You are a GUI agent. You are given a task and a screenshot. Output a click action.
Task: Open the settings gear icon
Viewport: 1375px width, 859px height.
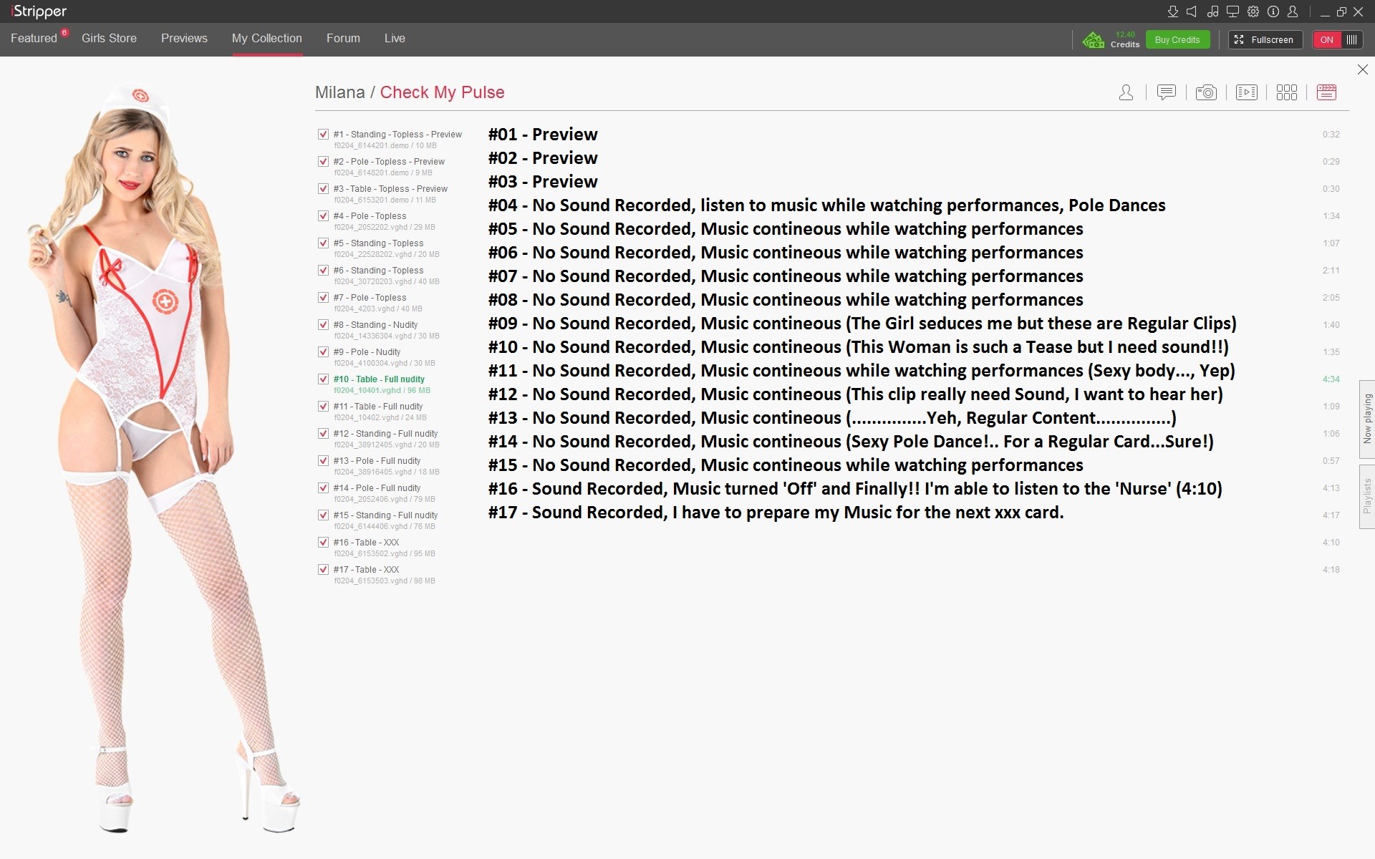point(1253,11)
